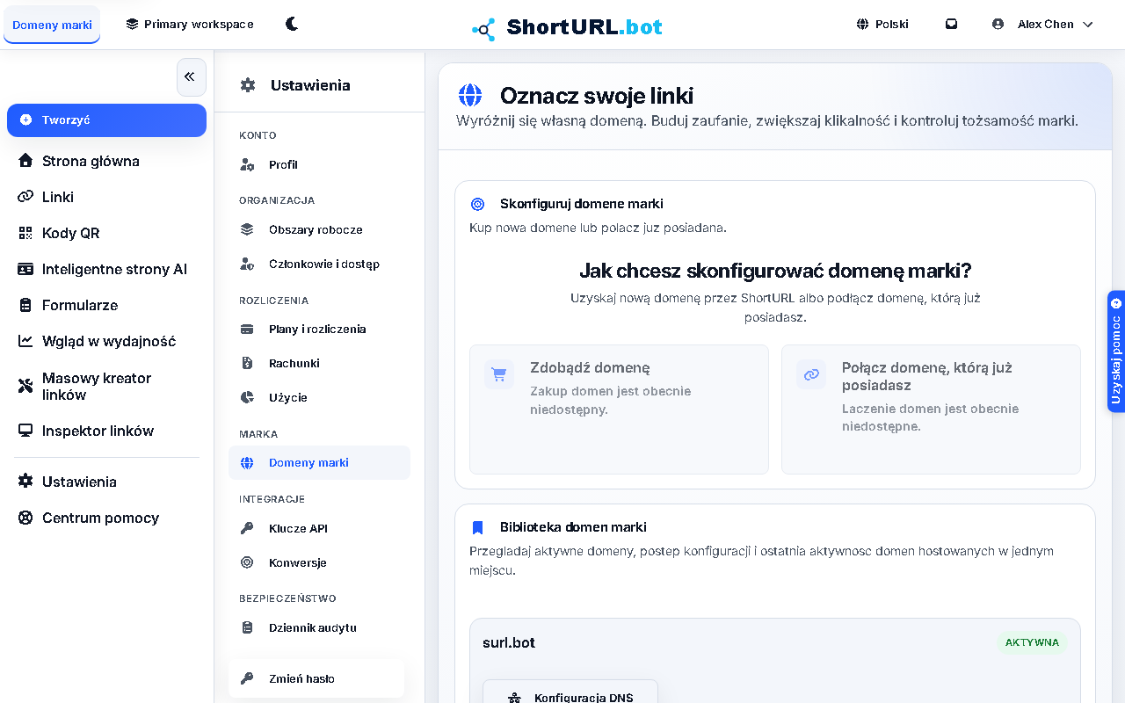Click the Połącz domenę, którą już posiadasz card
The height and width of the screenshot is (703, 1125).
(x=931, y=409)
